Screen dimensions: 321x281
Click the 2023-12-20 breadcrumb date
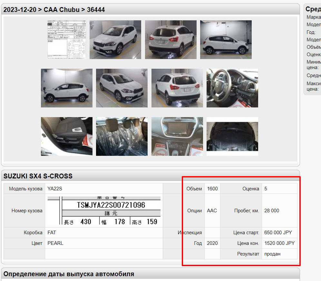(x=20, y=10)
